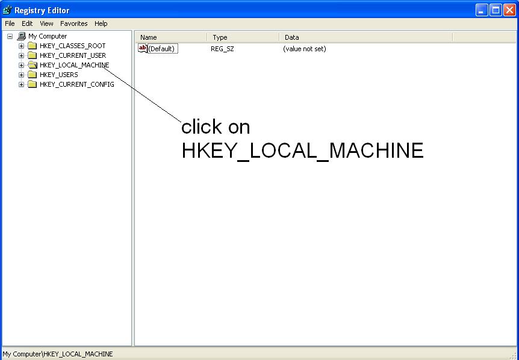Select the HKEY_LOCAL_MACHINE label

tap(74, 65)
